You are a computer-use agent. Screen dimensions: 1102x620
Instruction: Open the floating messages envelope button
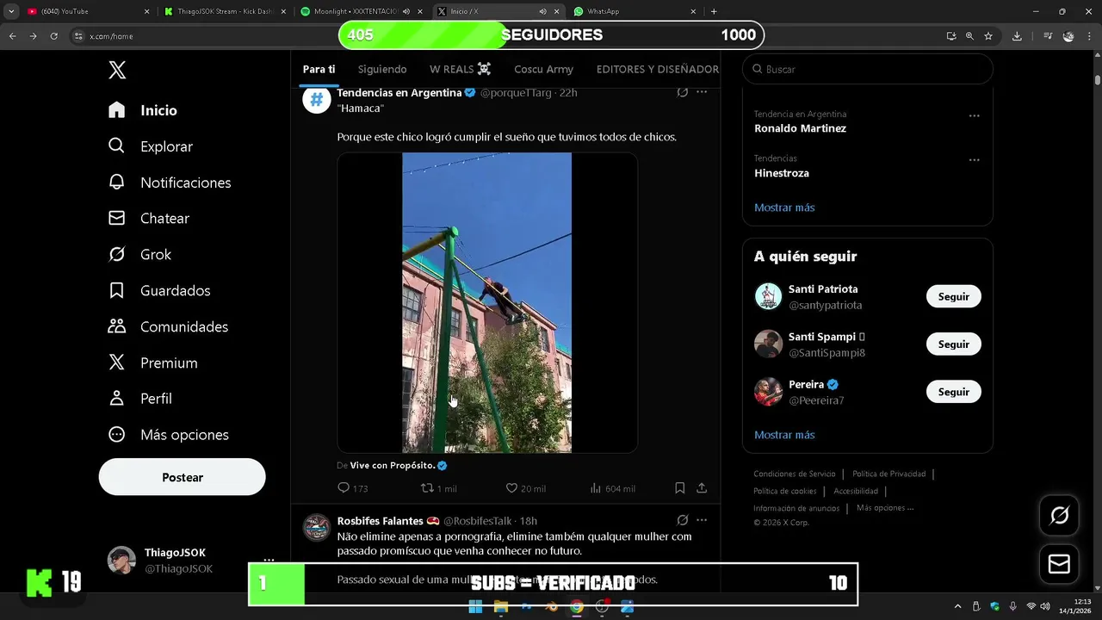[x=1059, y=564]
